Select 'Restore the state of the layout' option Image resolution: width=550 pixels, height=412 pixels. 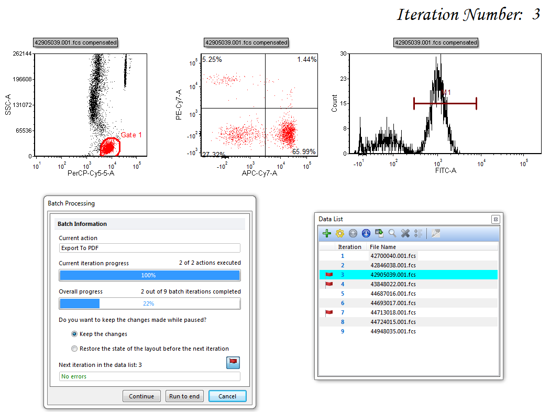click(x=75, y=349)
